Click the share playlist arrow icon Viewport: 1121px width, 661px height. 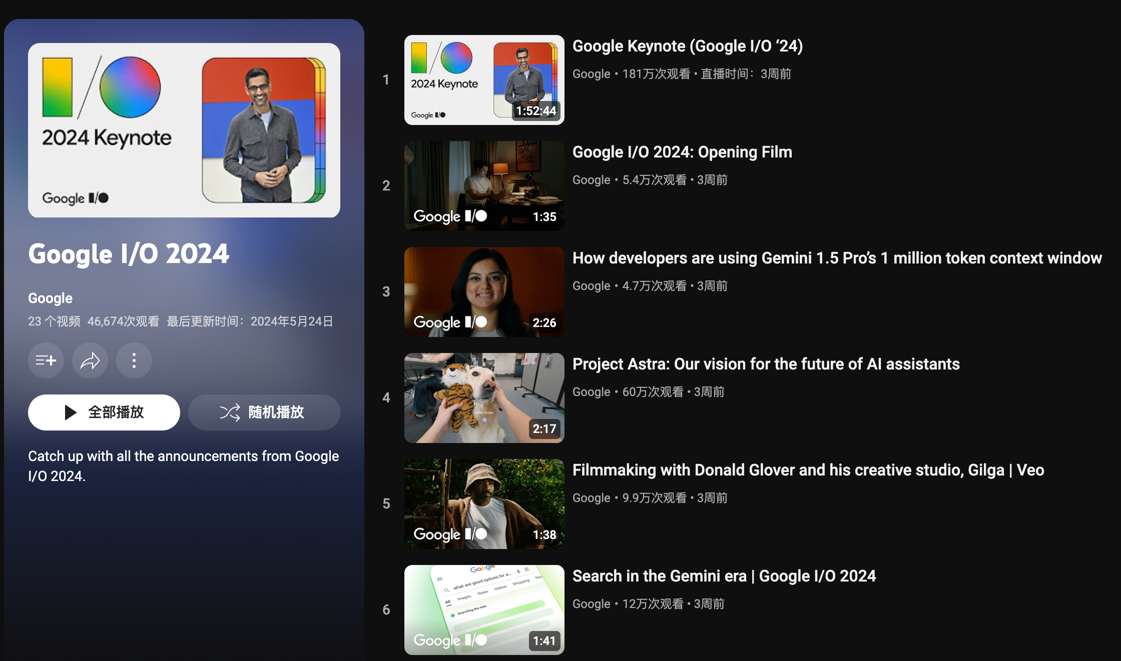90,360
